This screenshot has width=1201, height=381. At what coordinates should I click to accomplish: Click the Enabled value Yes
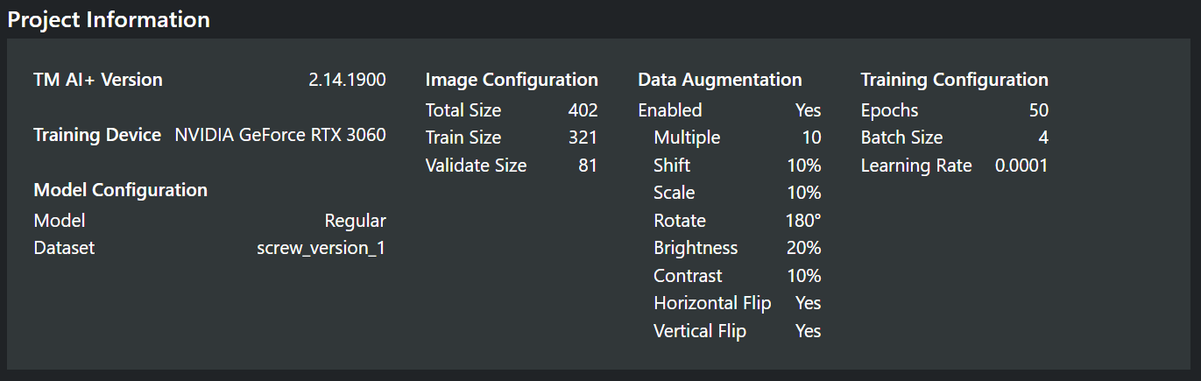point(808,110)
